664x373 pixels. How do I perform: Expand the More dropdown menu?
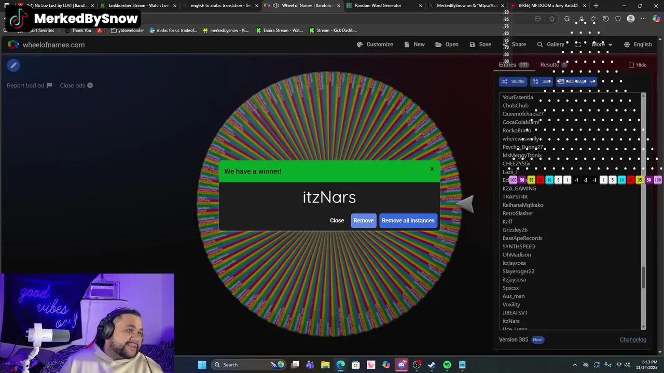(602, 45)
